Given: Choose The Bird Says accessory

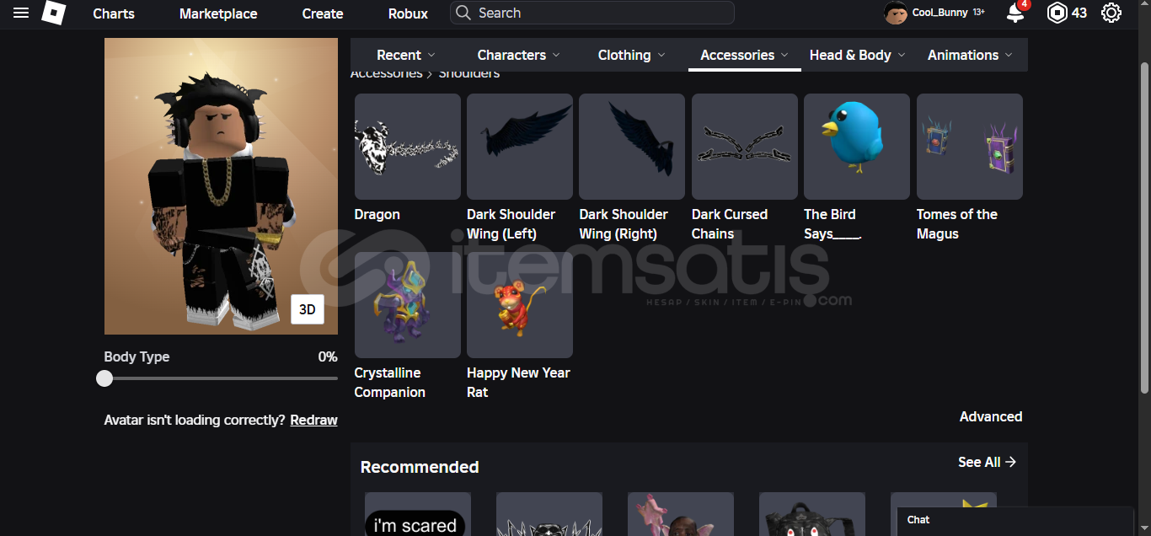Looking at the screenshot, I should [857, 147].
